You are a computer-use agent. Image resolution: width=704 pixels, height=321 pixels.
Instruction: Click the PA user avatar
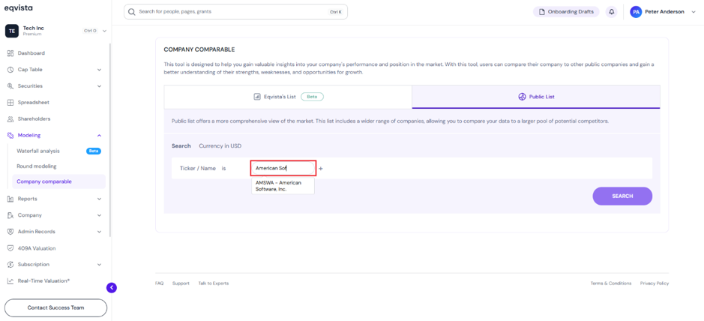click(x=636, y=12)
